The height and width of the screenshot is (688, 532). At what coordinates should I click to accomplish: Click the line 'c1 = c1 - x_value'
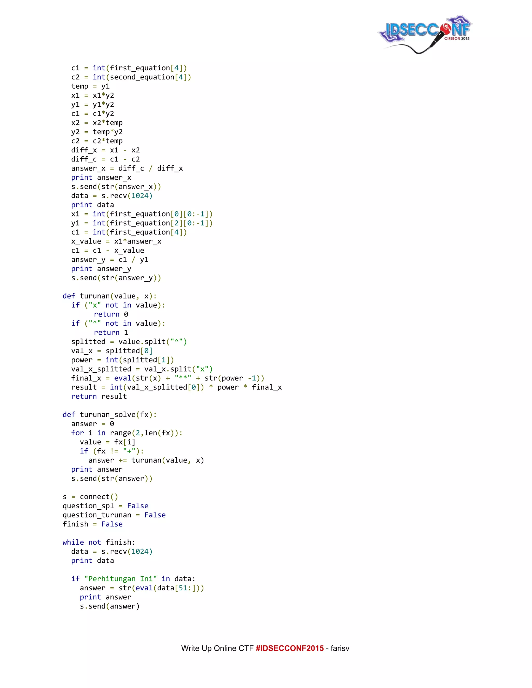[x=108, y=251]
